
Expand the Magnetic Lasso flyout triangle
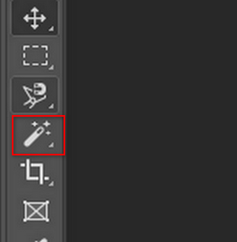click(51, 106)
